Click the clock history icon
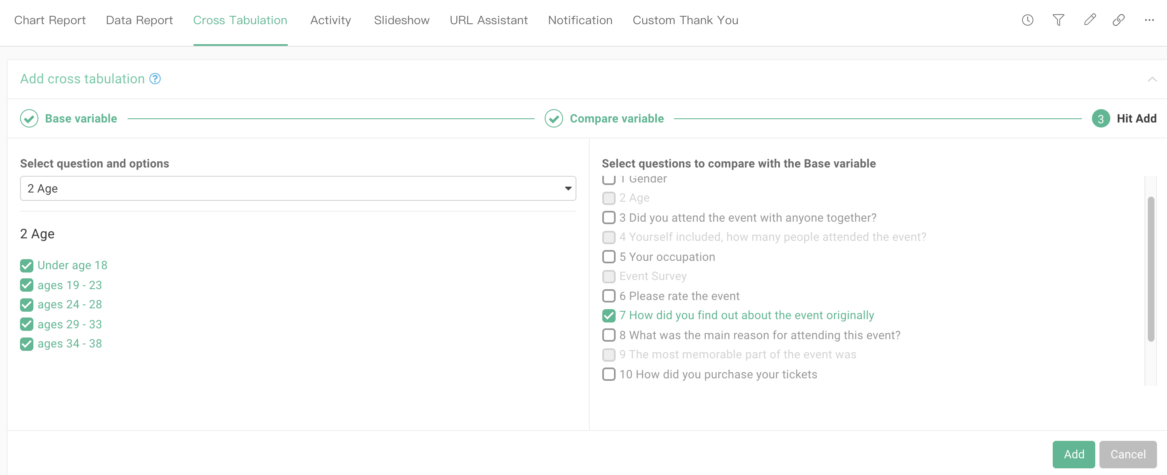Viewport: 1167px width, 475px height. 1027,20
